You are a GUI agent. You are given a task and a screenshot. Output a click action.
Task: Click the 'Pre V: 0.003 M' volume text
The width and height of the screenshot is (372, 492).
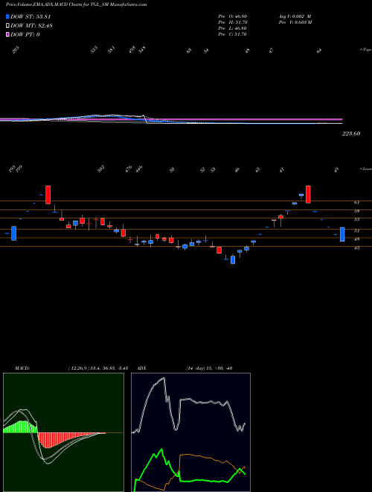(295, 22)
